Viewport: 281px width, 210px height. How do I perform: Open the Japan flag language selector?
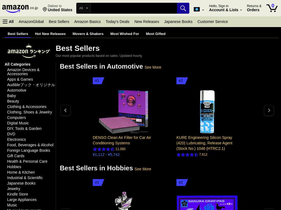[199, 10]
